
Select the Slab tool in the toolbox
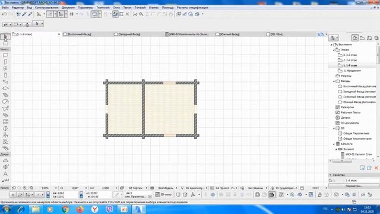[x=5, y=89]
